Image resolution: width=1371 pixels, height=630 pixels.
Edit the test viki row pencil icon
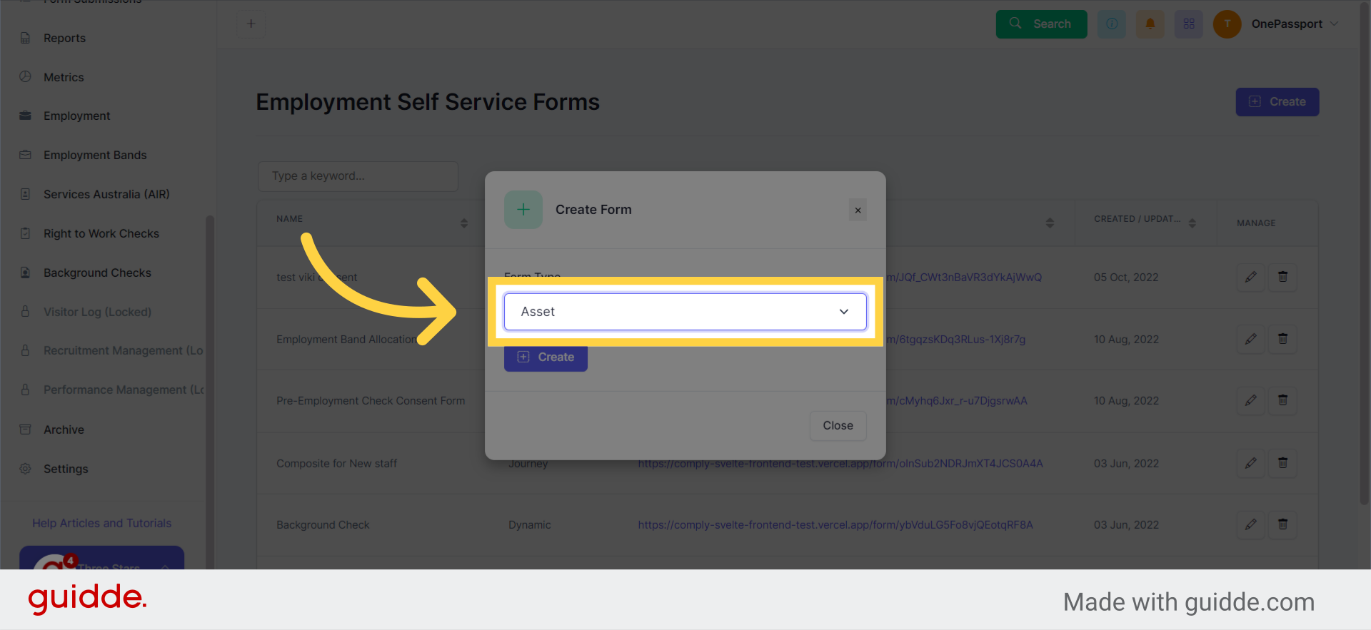point(1251,277)
